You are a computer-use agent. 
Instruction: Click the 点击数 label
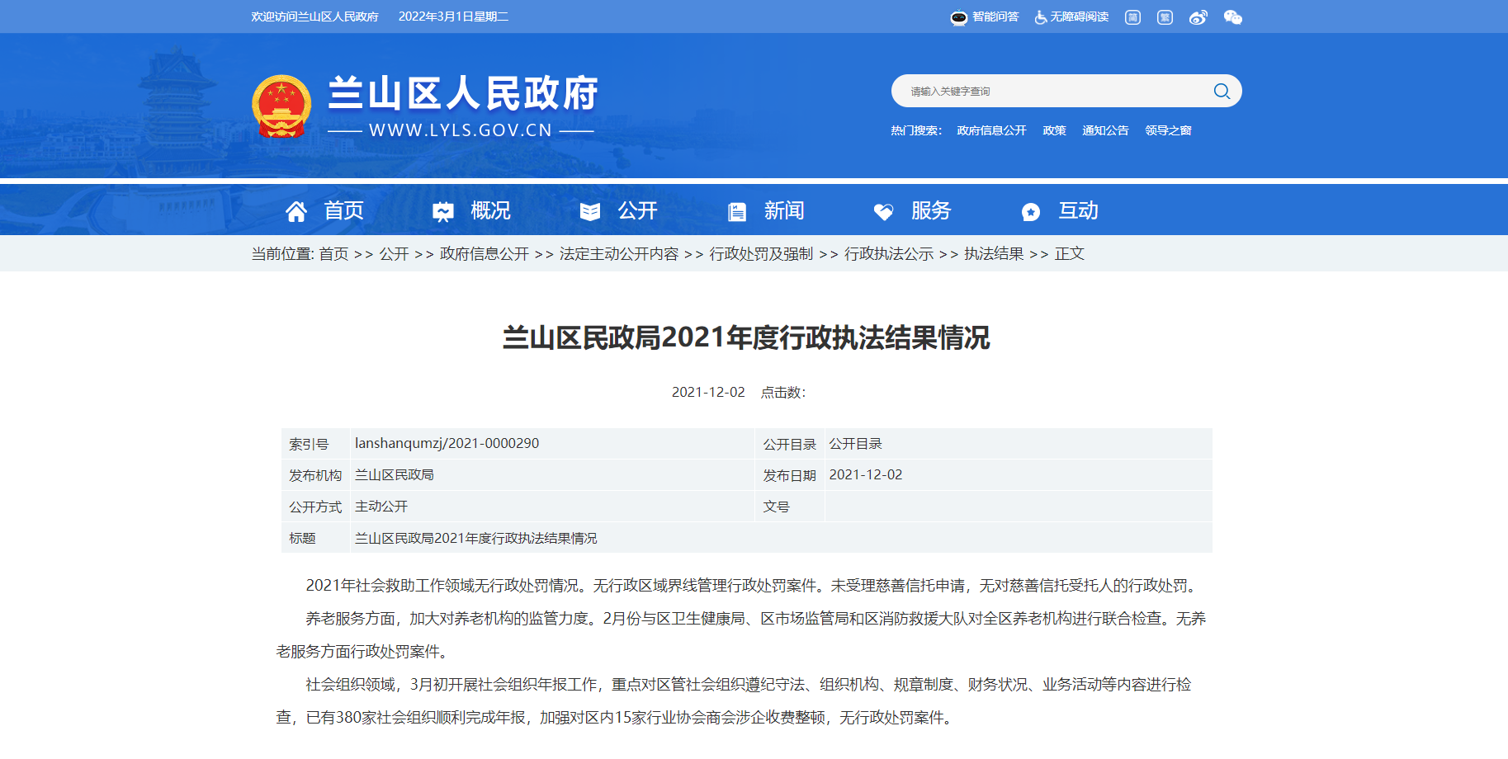(782, 393)
